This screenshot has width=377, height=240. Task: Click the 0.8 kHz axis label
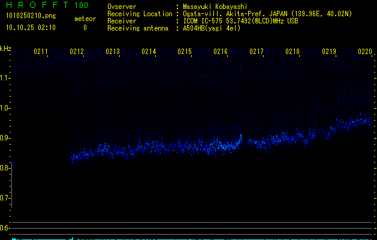click(4, 168)
